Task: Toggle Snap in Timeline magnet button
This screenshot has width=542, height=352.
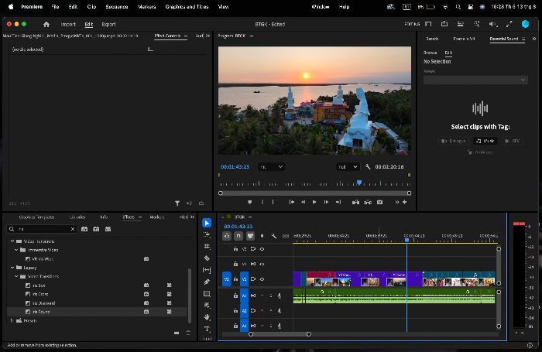Action: click(238, 236)
